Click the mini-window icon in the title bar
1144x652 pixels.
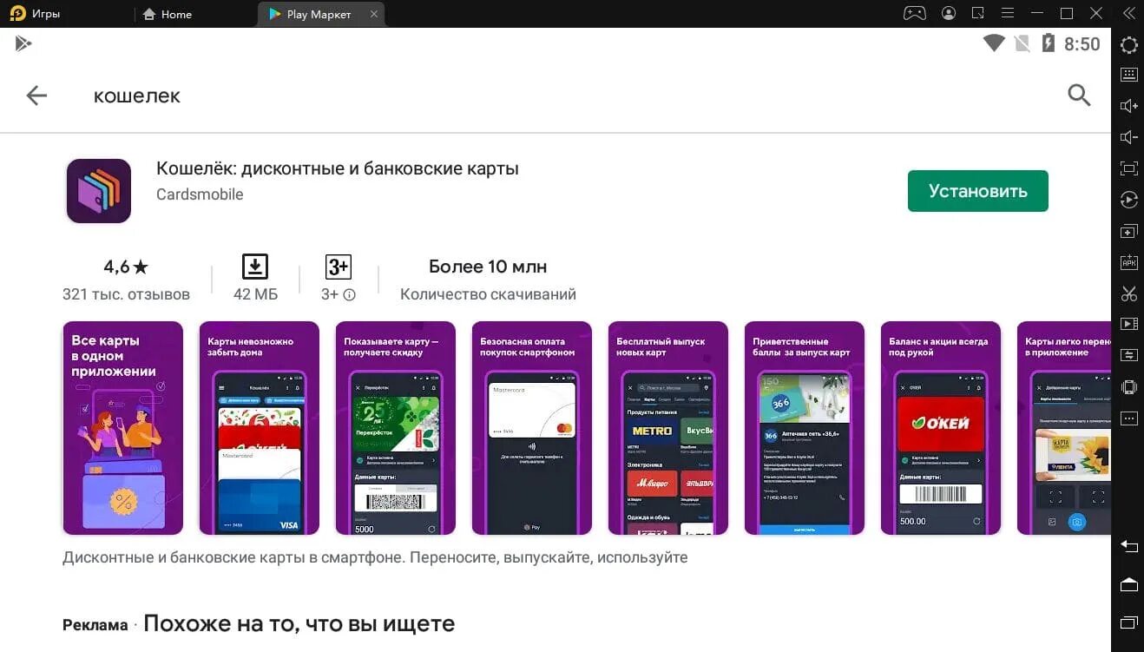pos(977,13)
